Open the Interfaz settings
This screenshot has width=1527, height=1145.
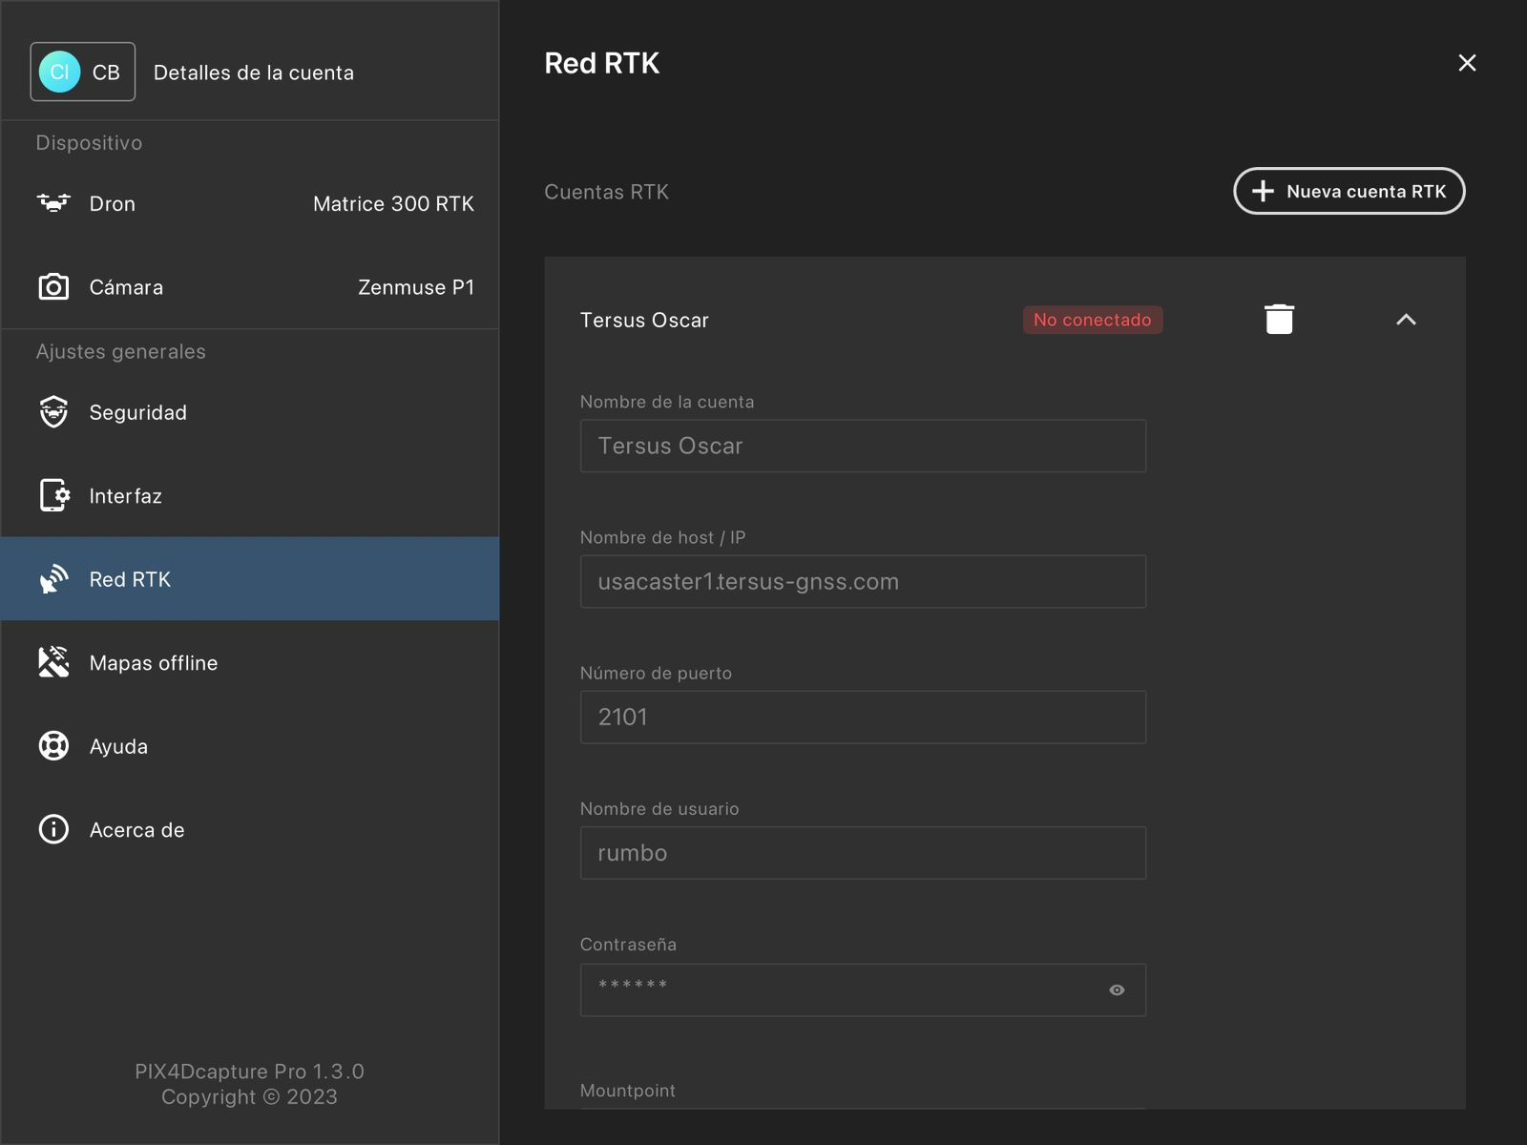pos(250,495)
